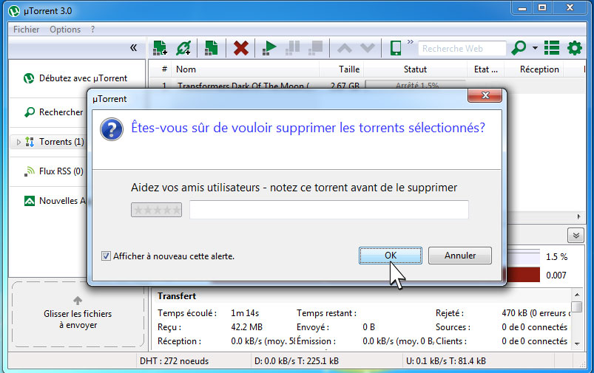Screen dimensions: 594x373
Task: Sort by the Etat column header
Action: point(486,69)
